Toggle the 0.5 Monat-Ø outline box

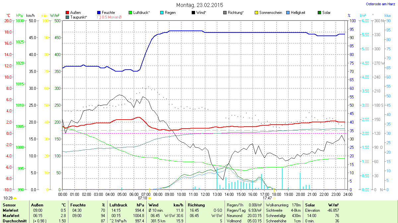99,17
